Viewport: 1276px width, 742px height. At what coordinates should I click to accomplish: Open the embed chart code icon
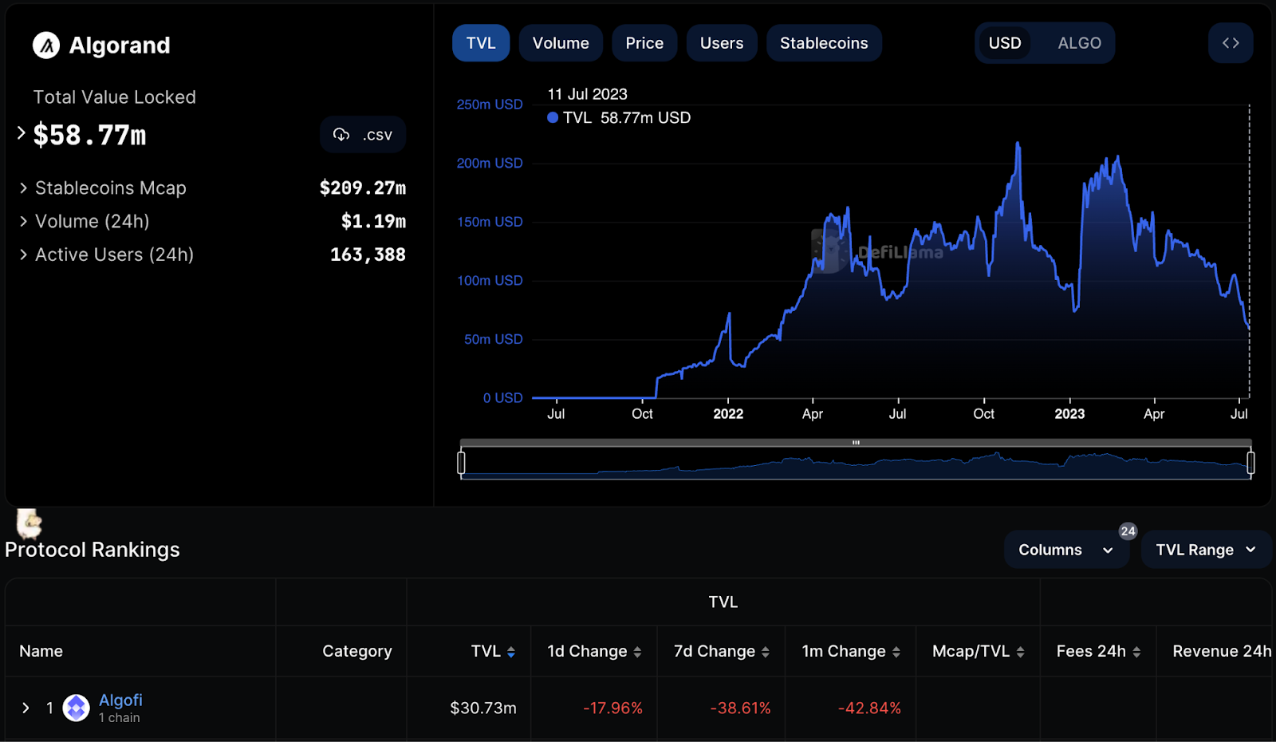(1231, 43)
